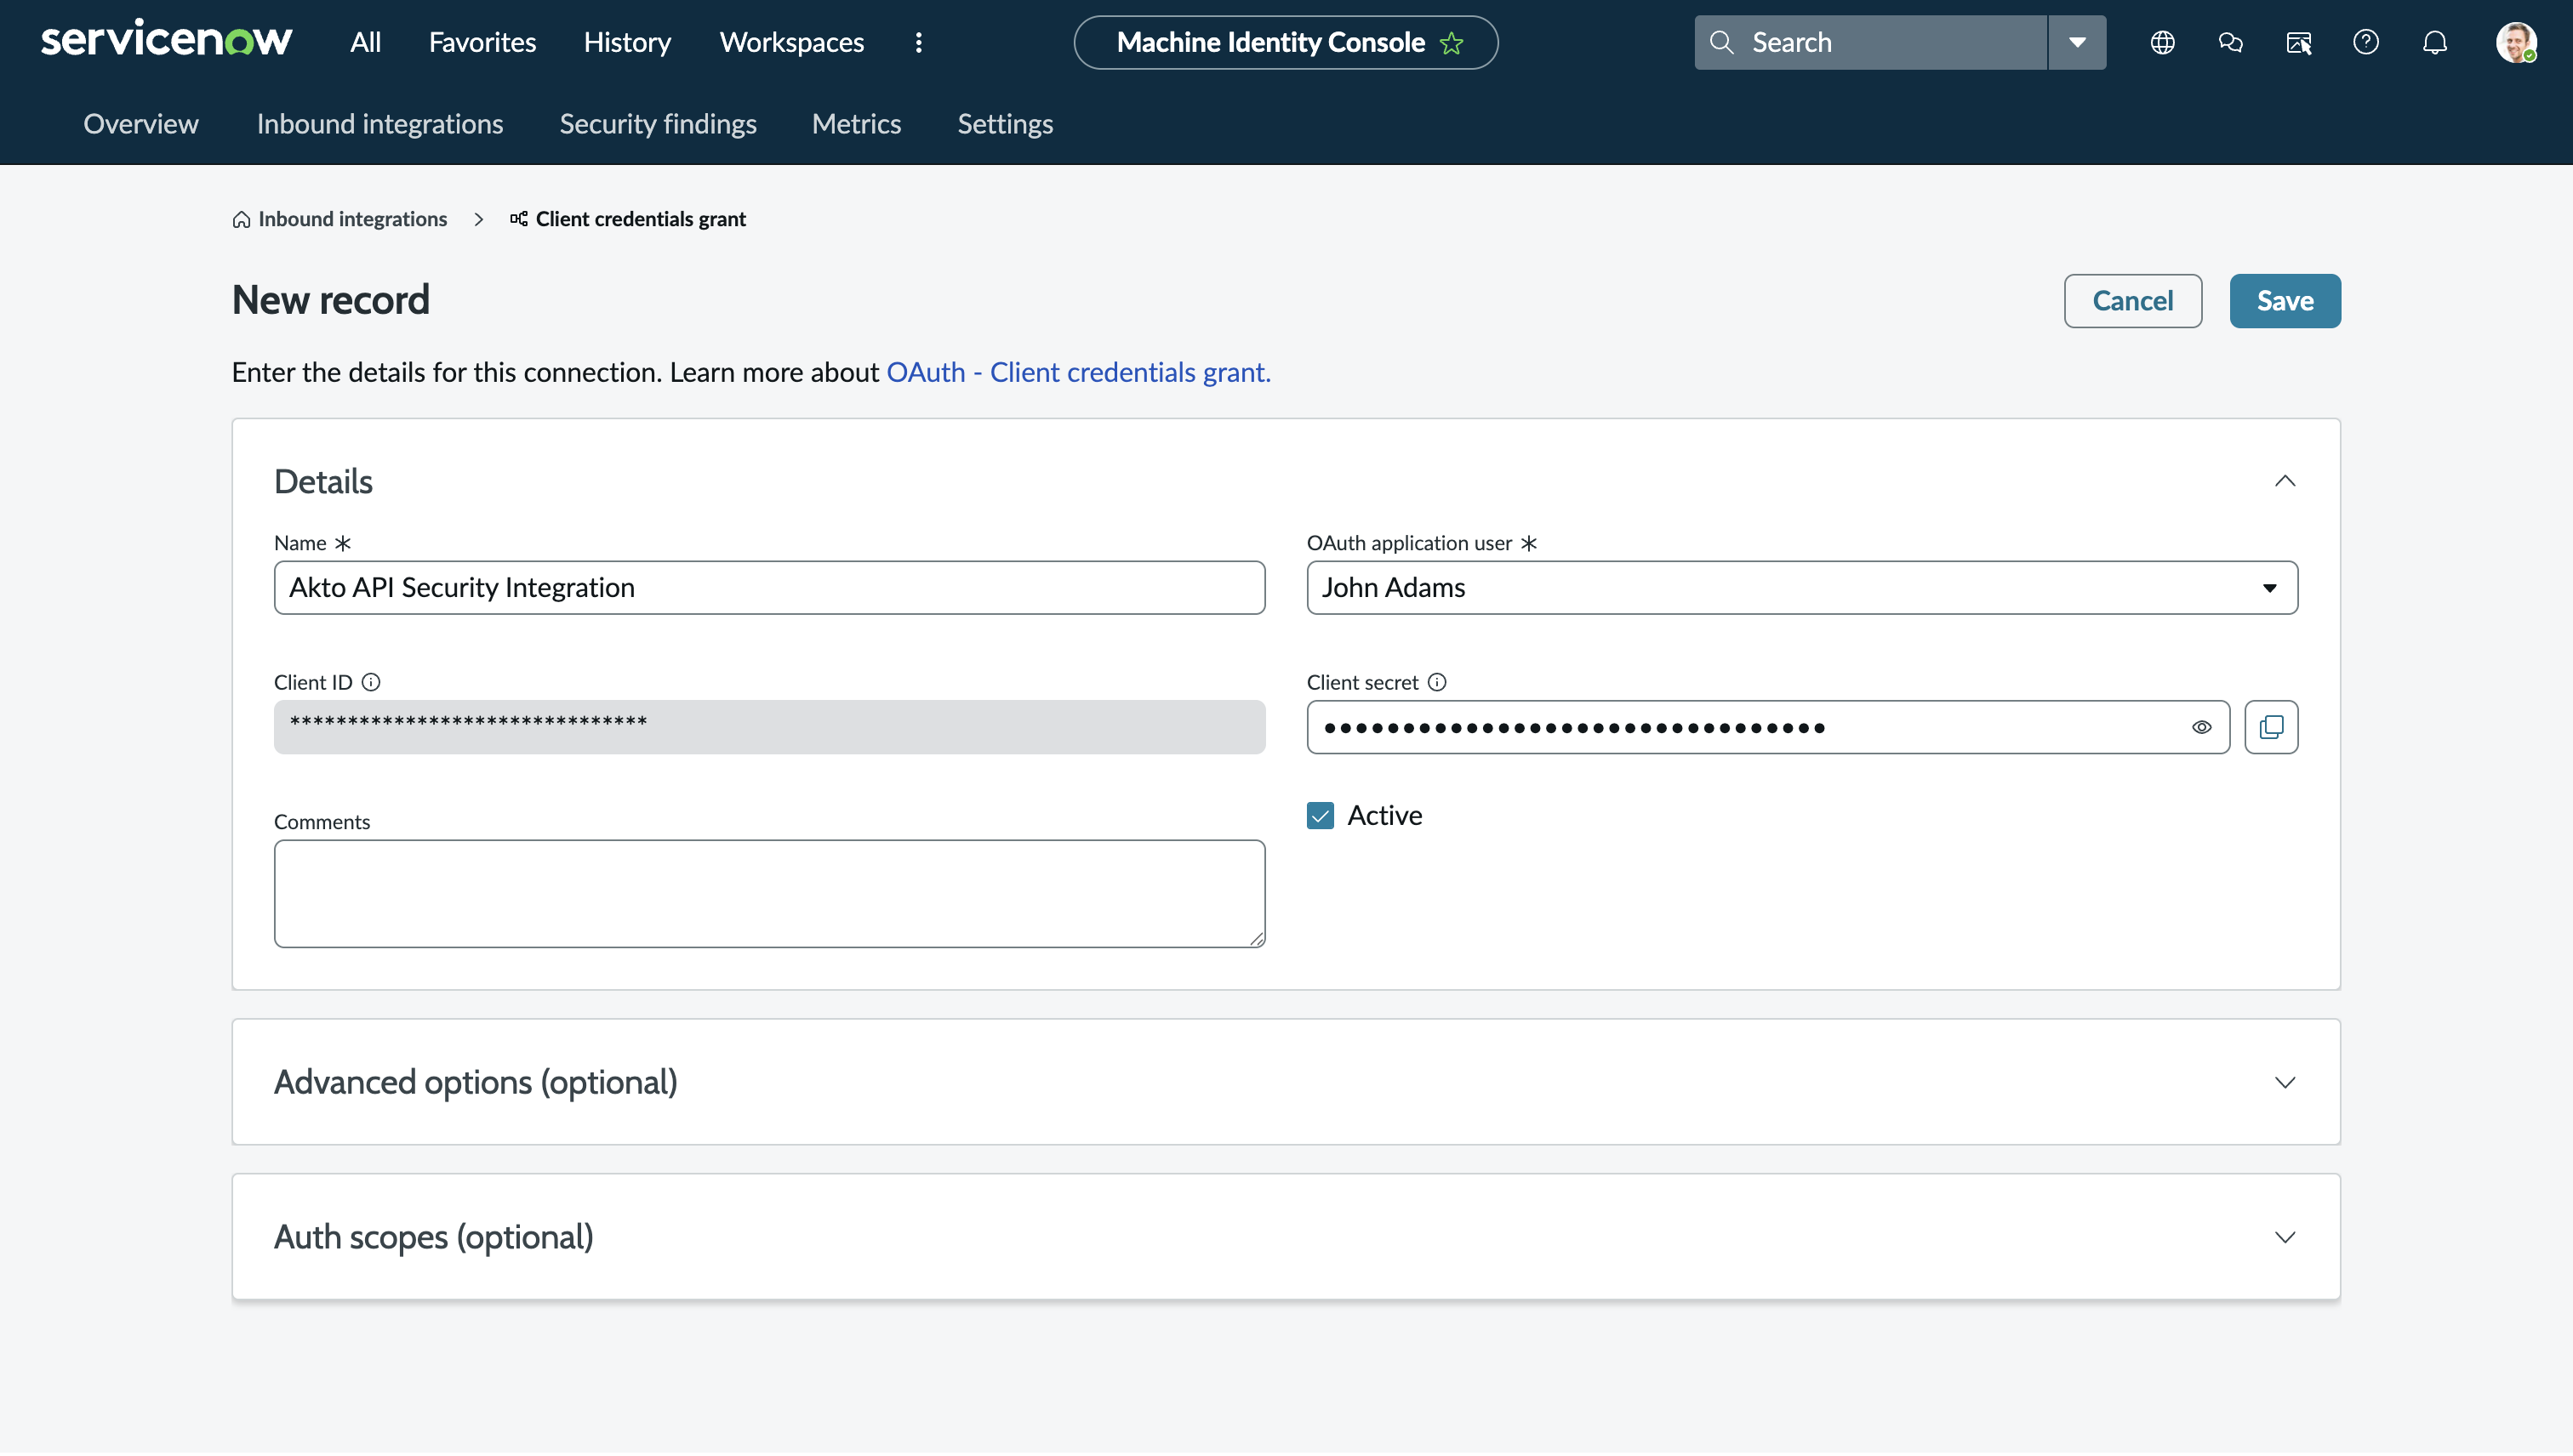The image size is (2573, 1456).
Task: Copy the client secret to clipboard
Action: click(x=2271, y=727)
